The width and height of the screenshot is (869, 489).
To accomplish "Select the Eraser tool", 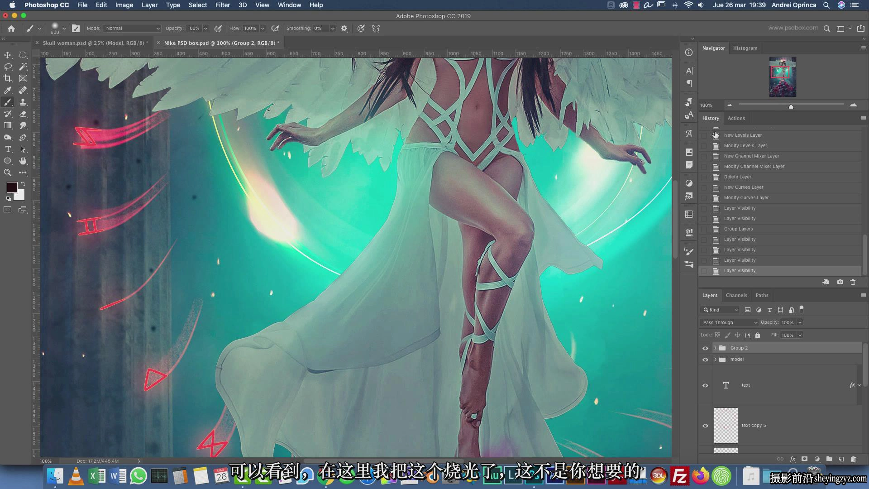I will click(x=23, y=114).
